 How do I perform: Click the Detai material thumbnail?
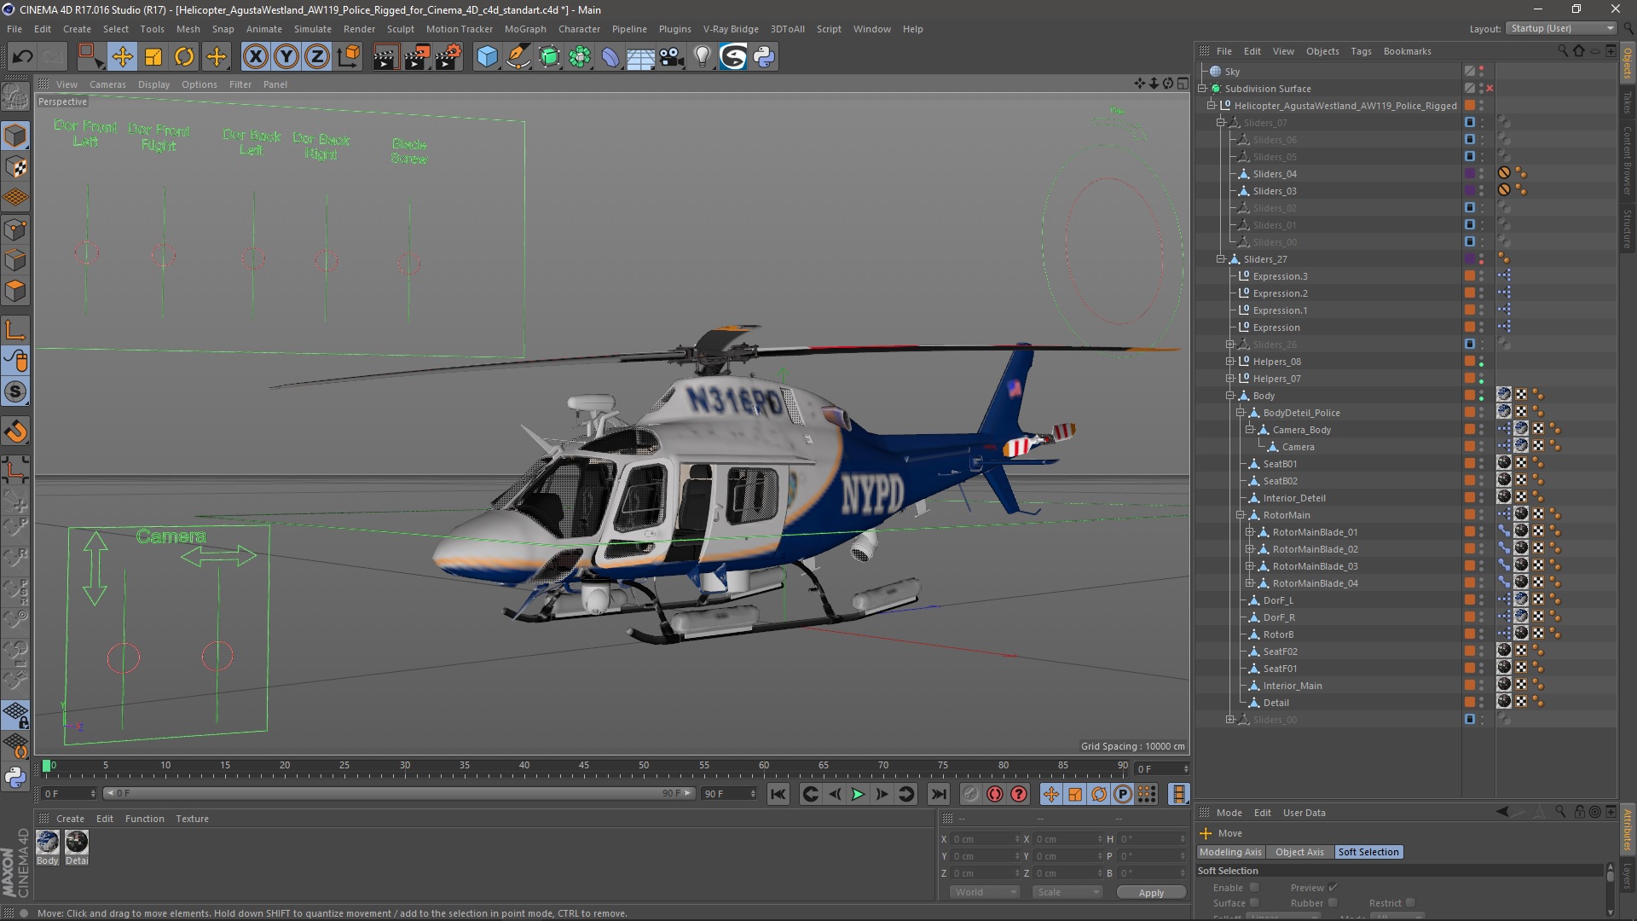pos(77,843)
